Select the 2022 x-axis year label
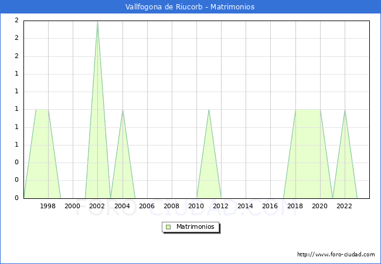The image size is (381, 264). point(345,206)
